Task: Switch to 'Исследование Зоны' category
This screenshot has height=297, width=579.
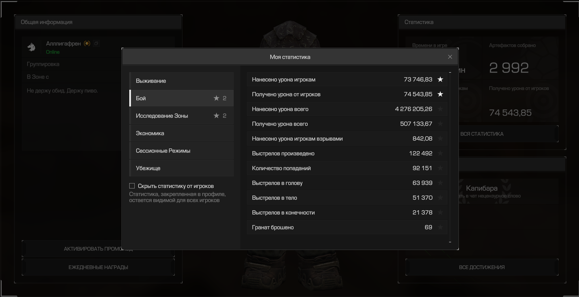Action: coord(181,116)
